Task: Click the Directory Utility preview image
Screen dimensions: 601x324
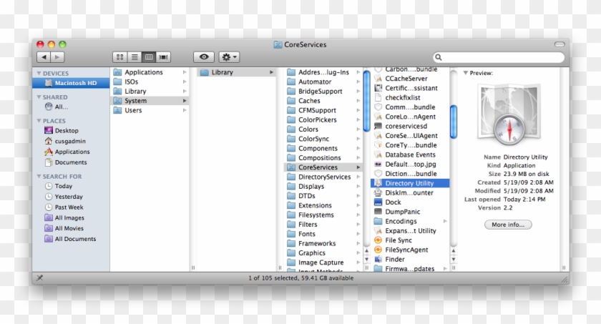Action: coord(509,114)
